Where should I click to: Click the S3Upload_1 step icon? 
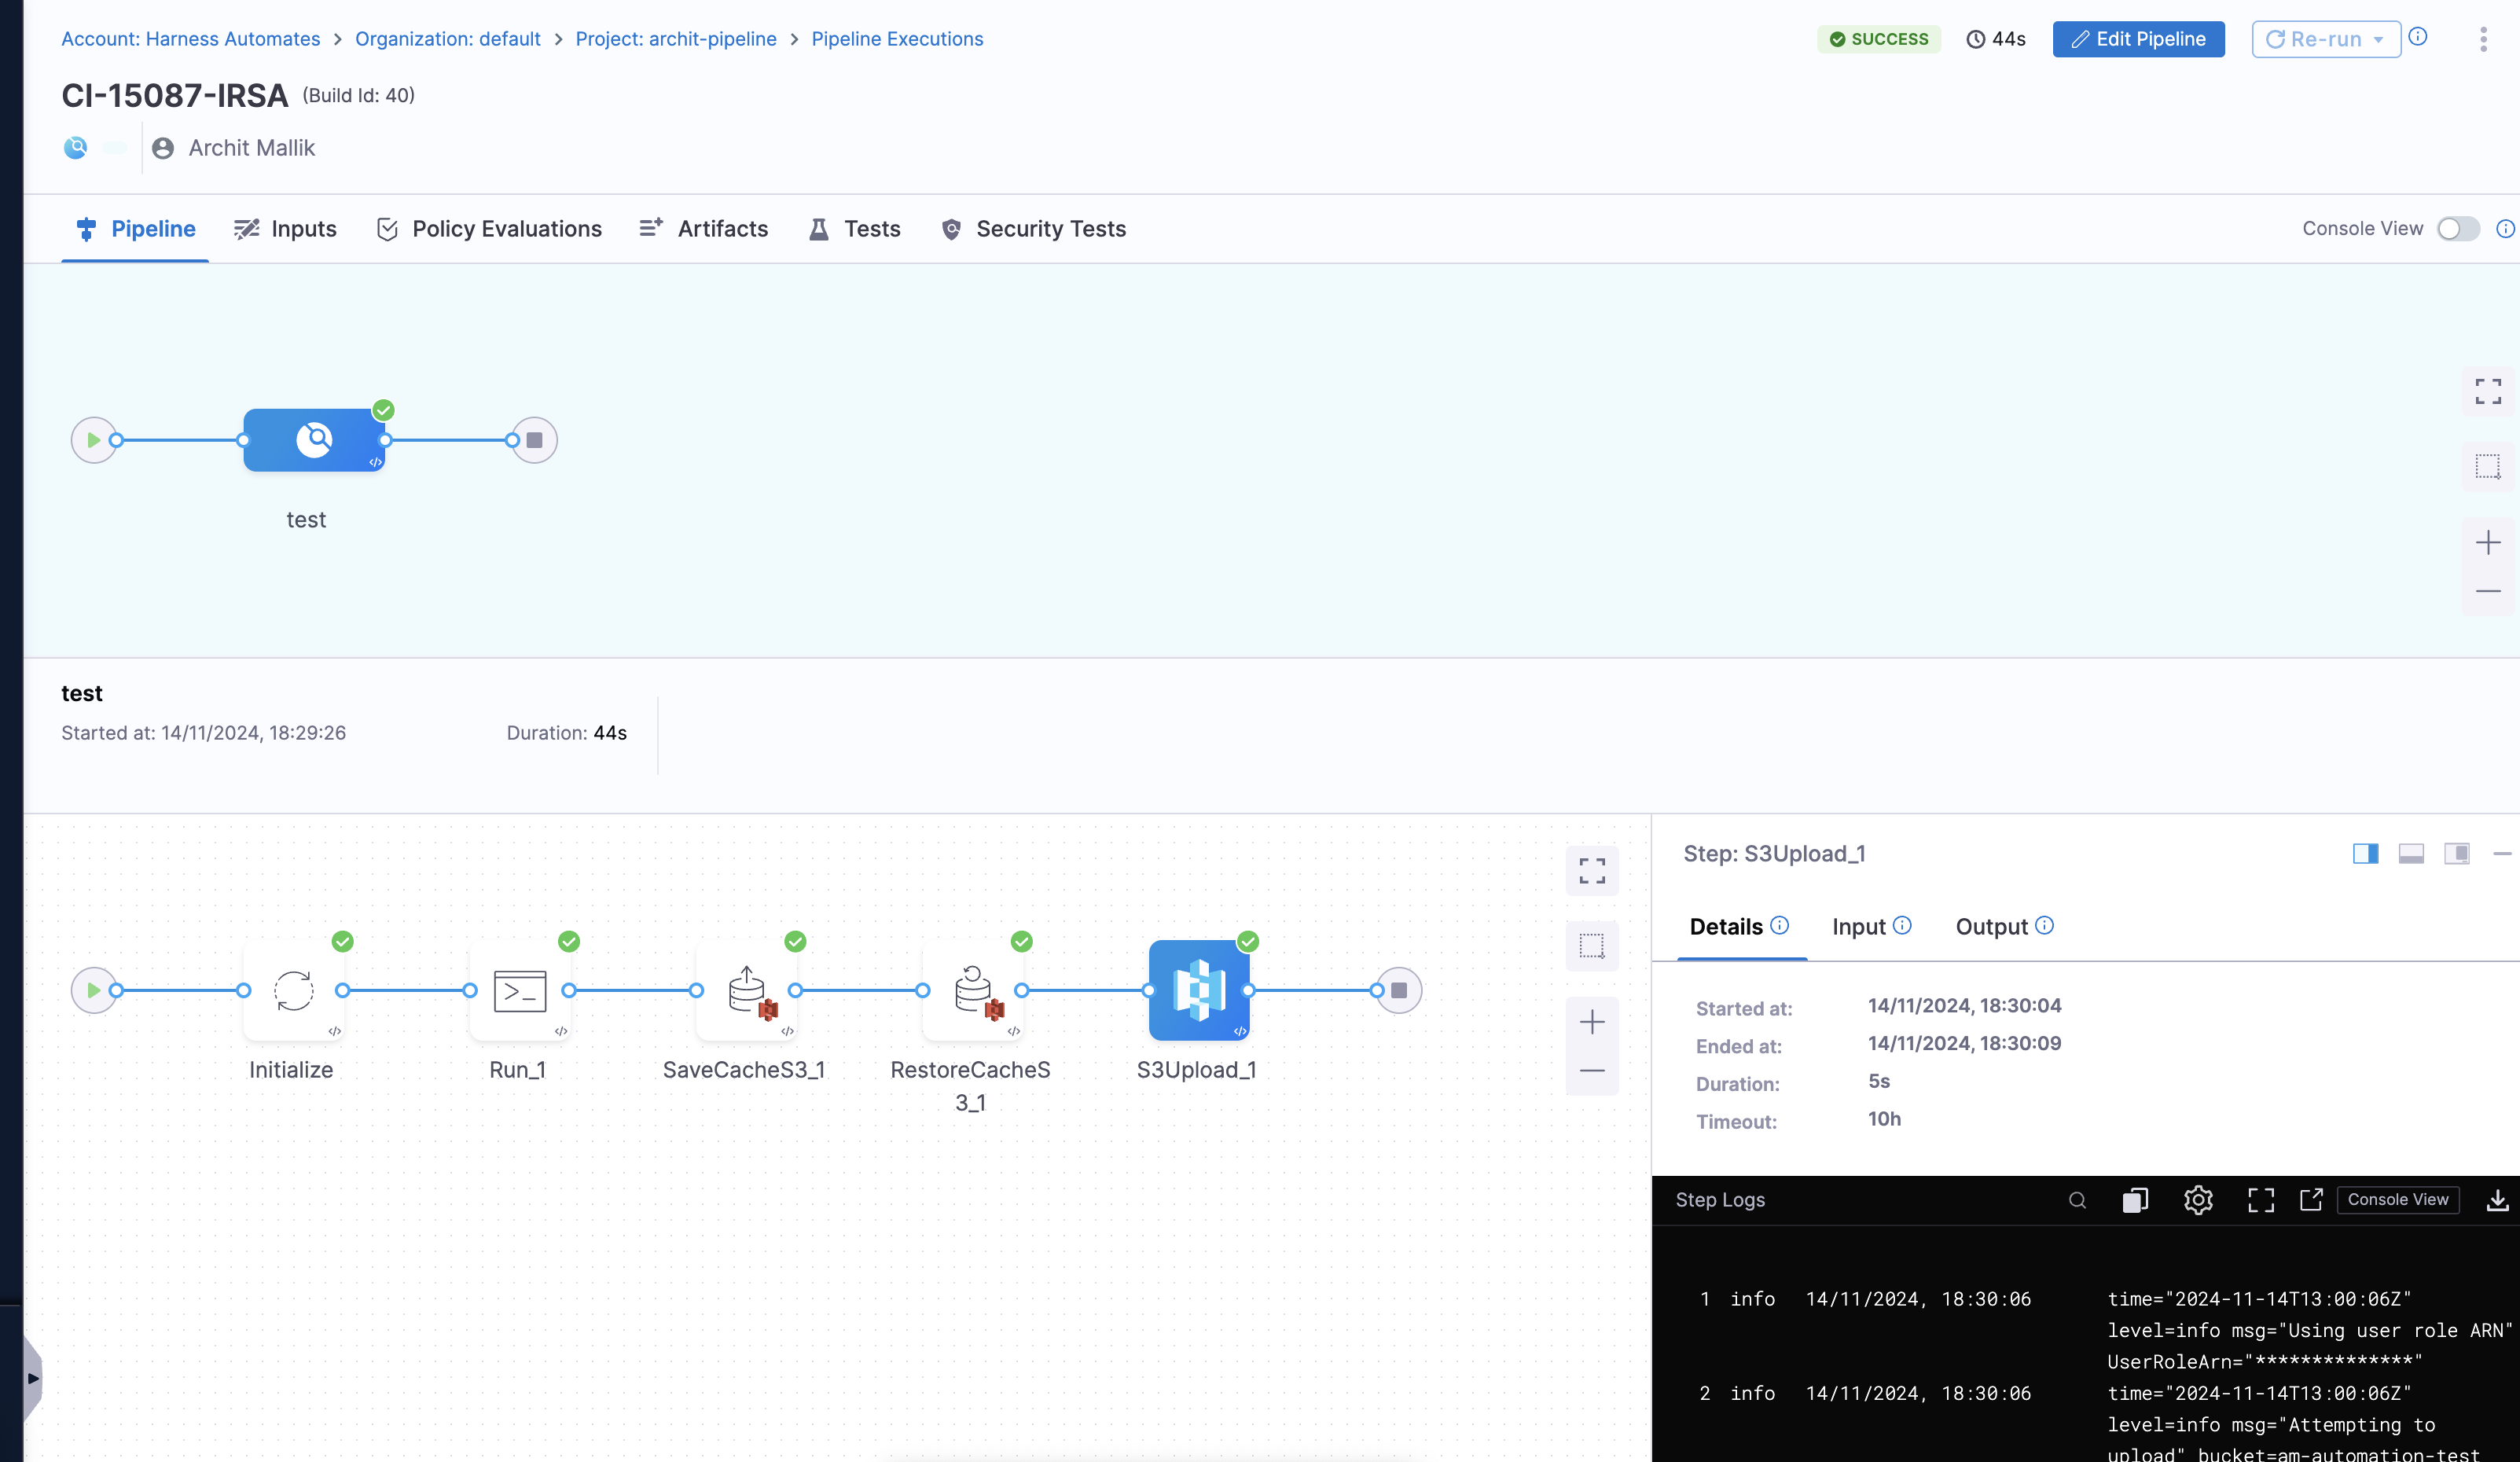(1198, 989)
